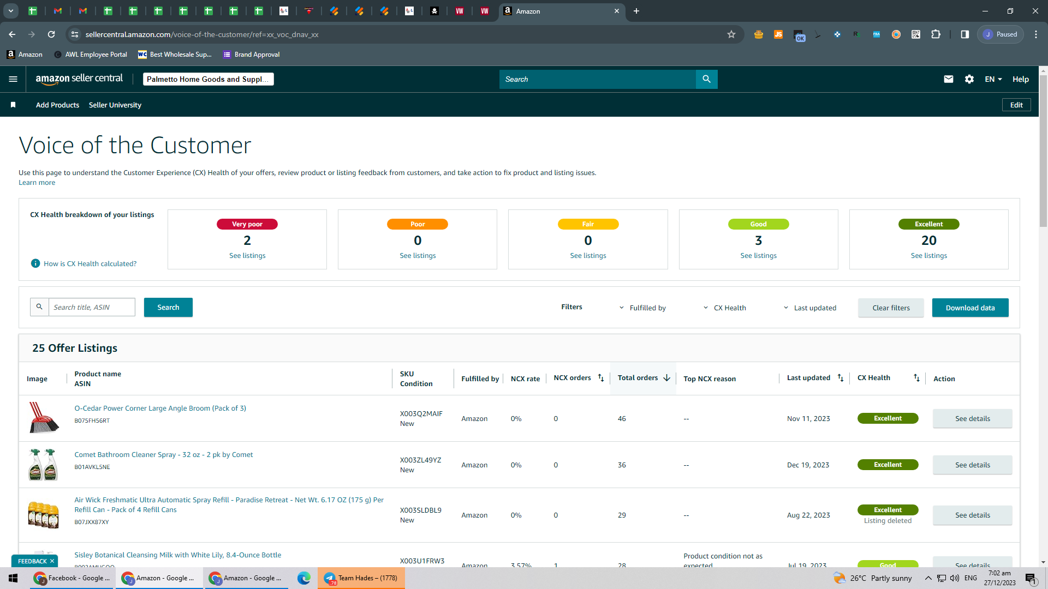Open Sisley Botanical Cleansing Milk link

177,555
